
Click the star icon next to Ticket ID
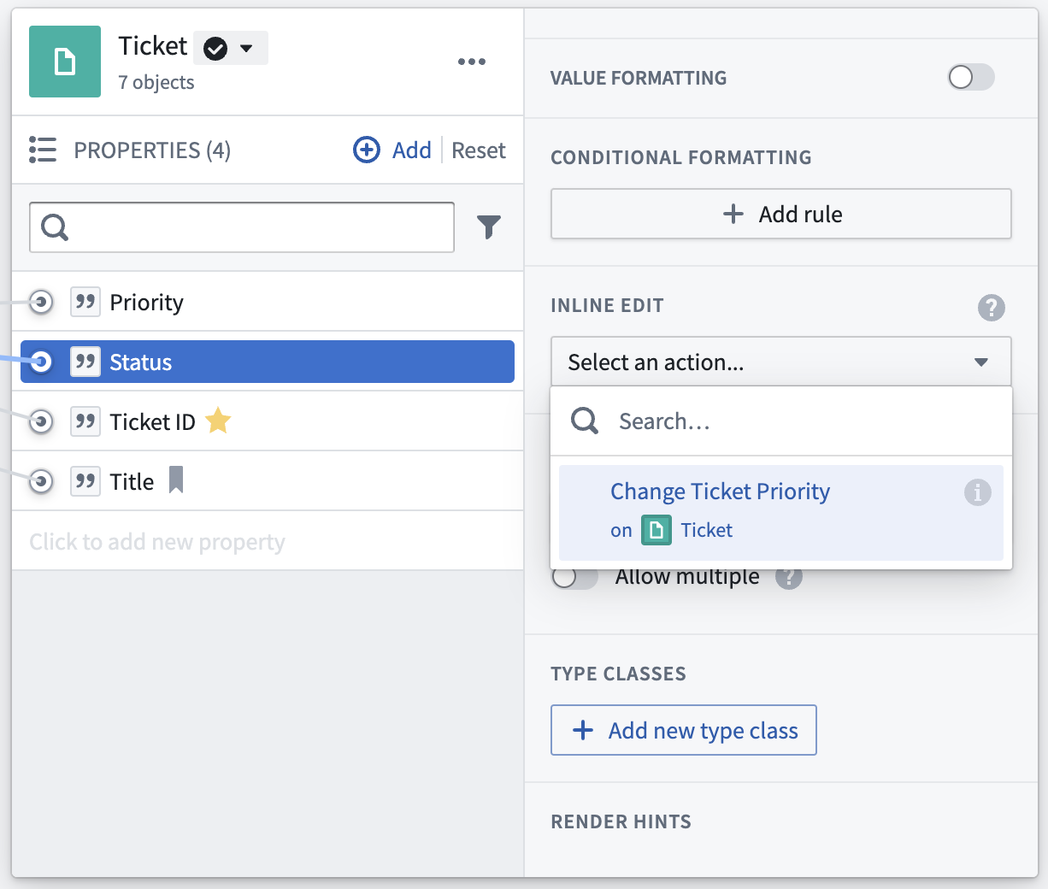(x=219, y=421)
